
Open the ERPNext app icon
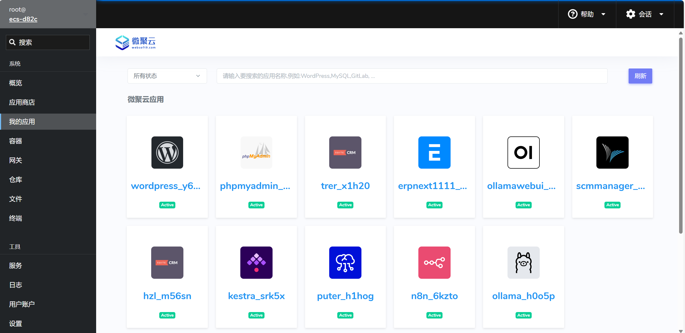click(434, 152)
